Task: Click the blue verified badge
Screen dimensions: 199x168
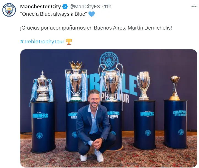Action: point(65,7)
